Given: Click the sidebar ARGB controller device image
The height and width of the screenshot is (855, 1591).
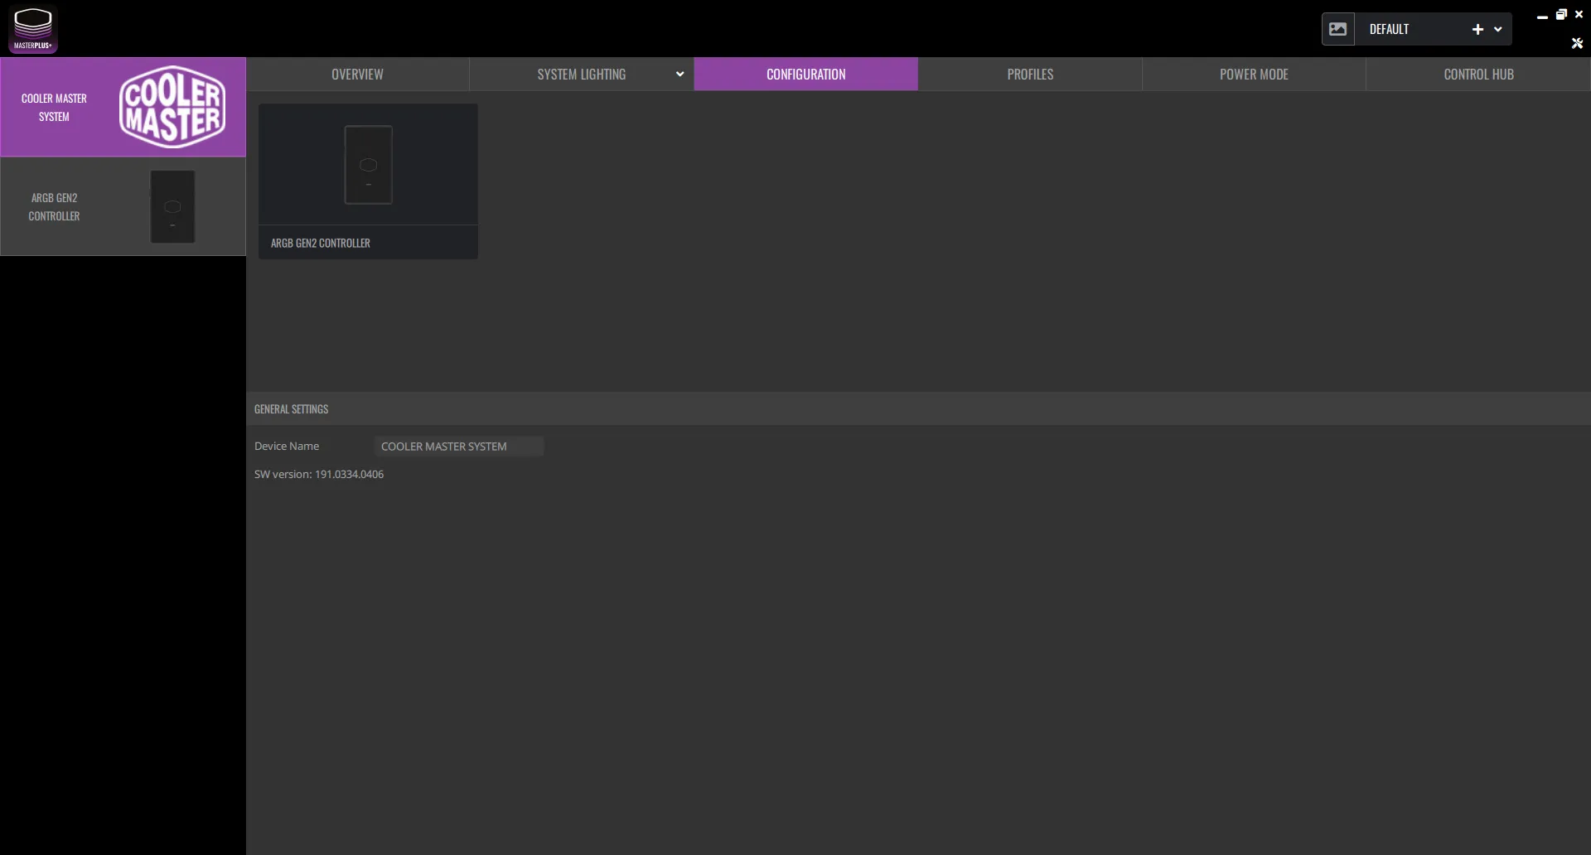Looking at the screenshot, I should (172, 207).
